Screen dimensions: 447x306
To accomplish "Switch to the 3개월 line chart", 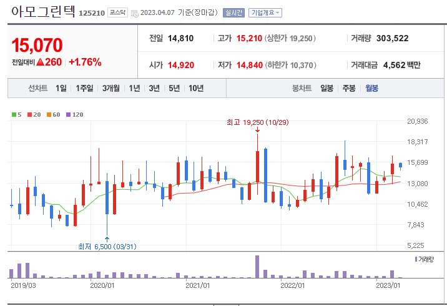I will pos(111,88).
